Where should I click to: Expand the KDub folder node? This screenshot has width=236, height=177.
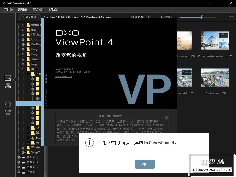23,35
